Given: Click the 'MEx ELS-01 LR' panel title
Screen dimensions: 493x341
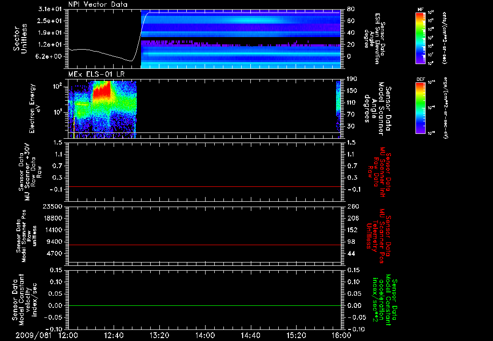Looking at the screenshot, I should point(96,74).
